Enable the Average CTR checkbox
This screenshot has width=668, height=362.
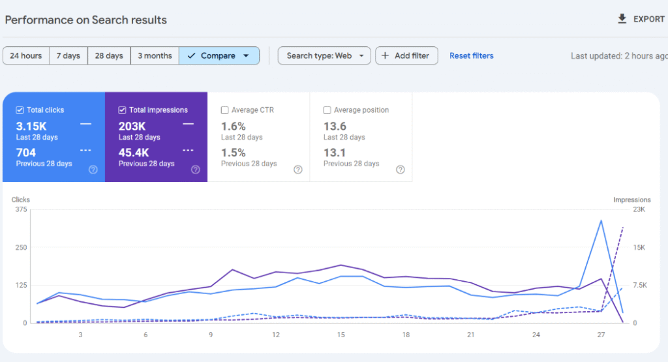[x=225, y=110]
